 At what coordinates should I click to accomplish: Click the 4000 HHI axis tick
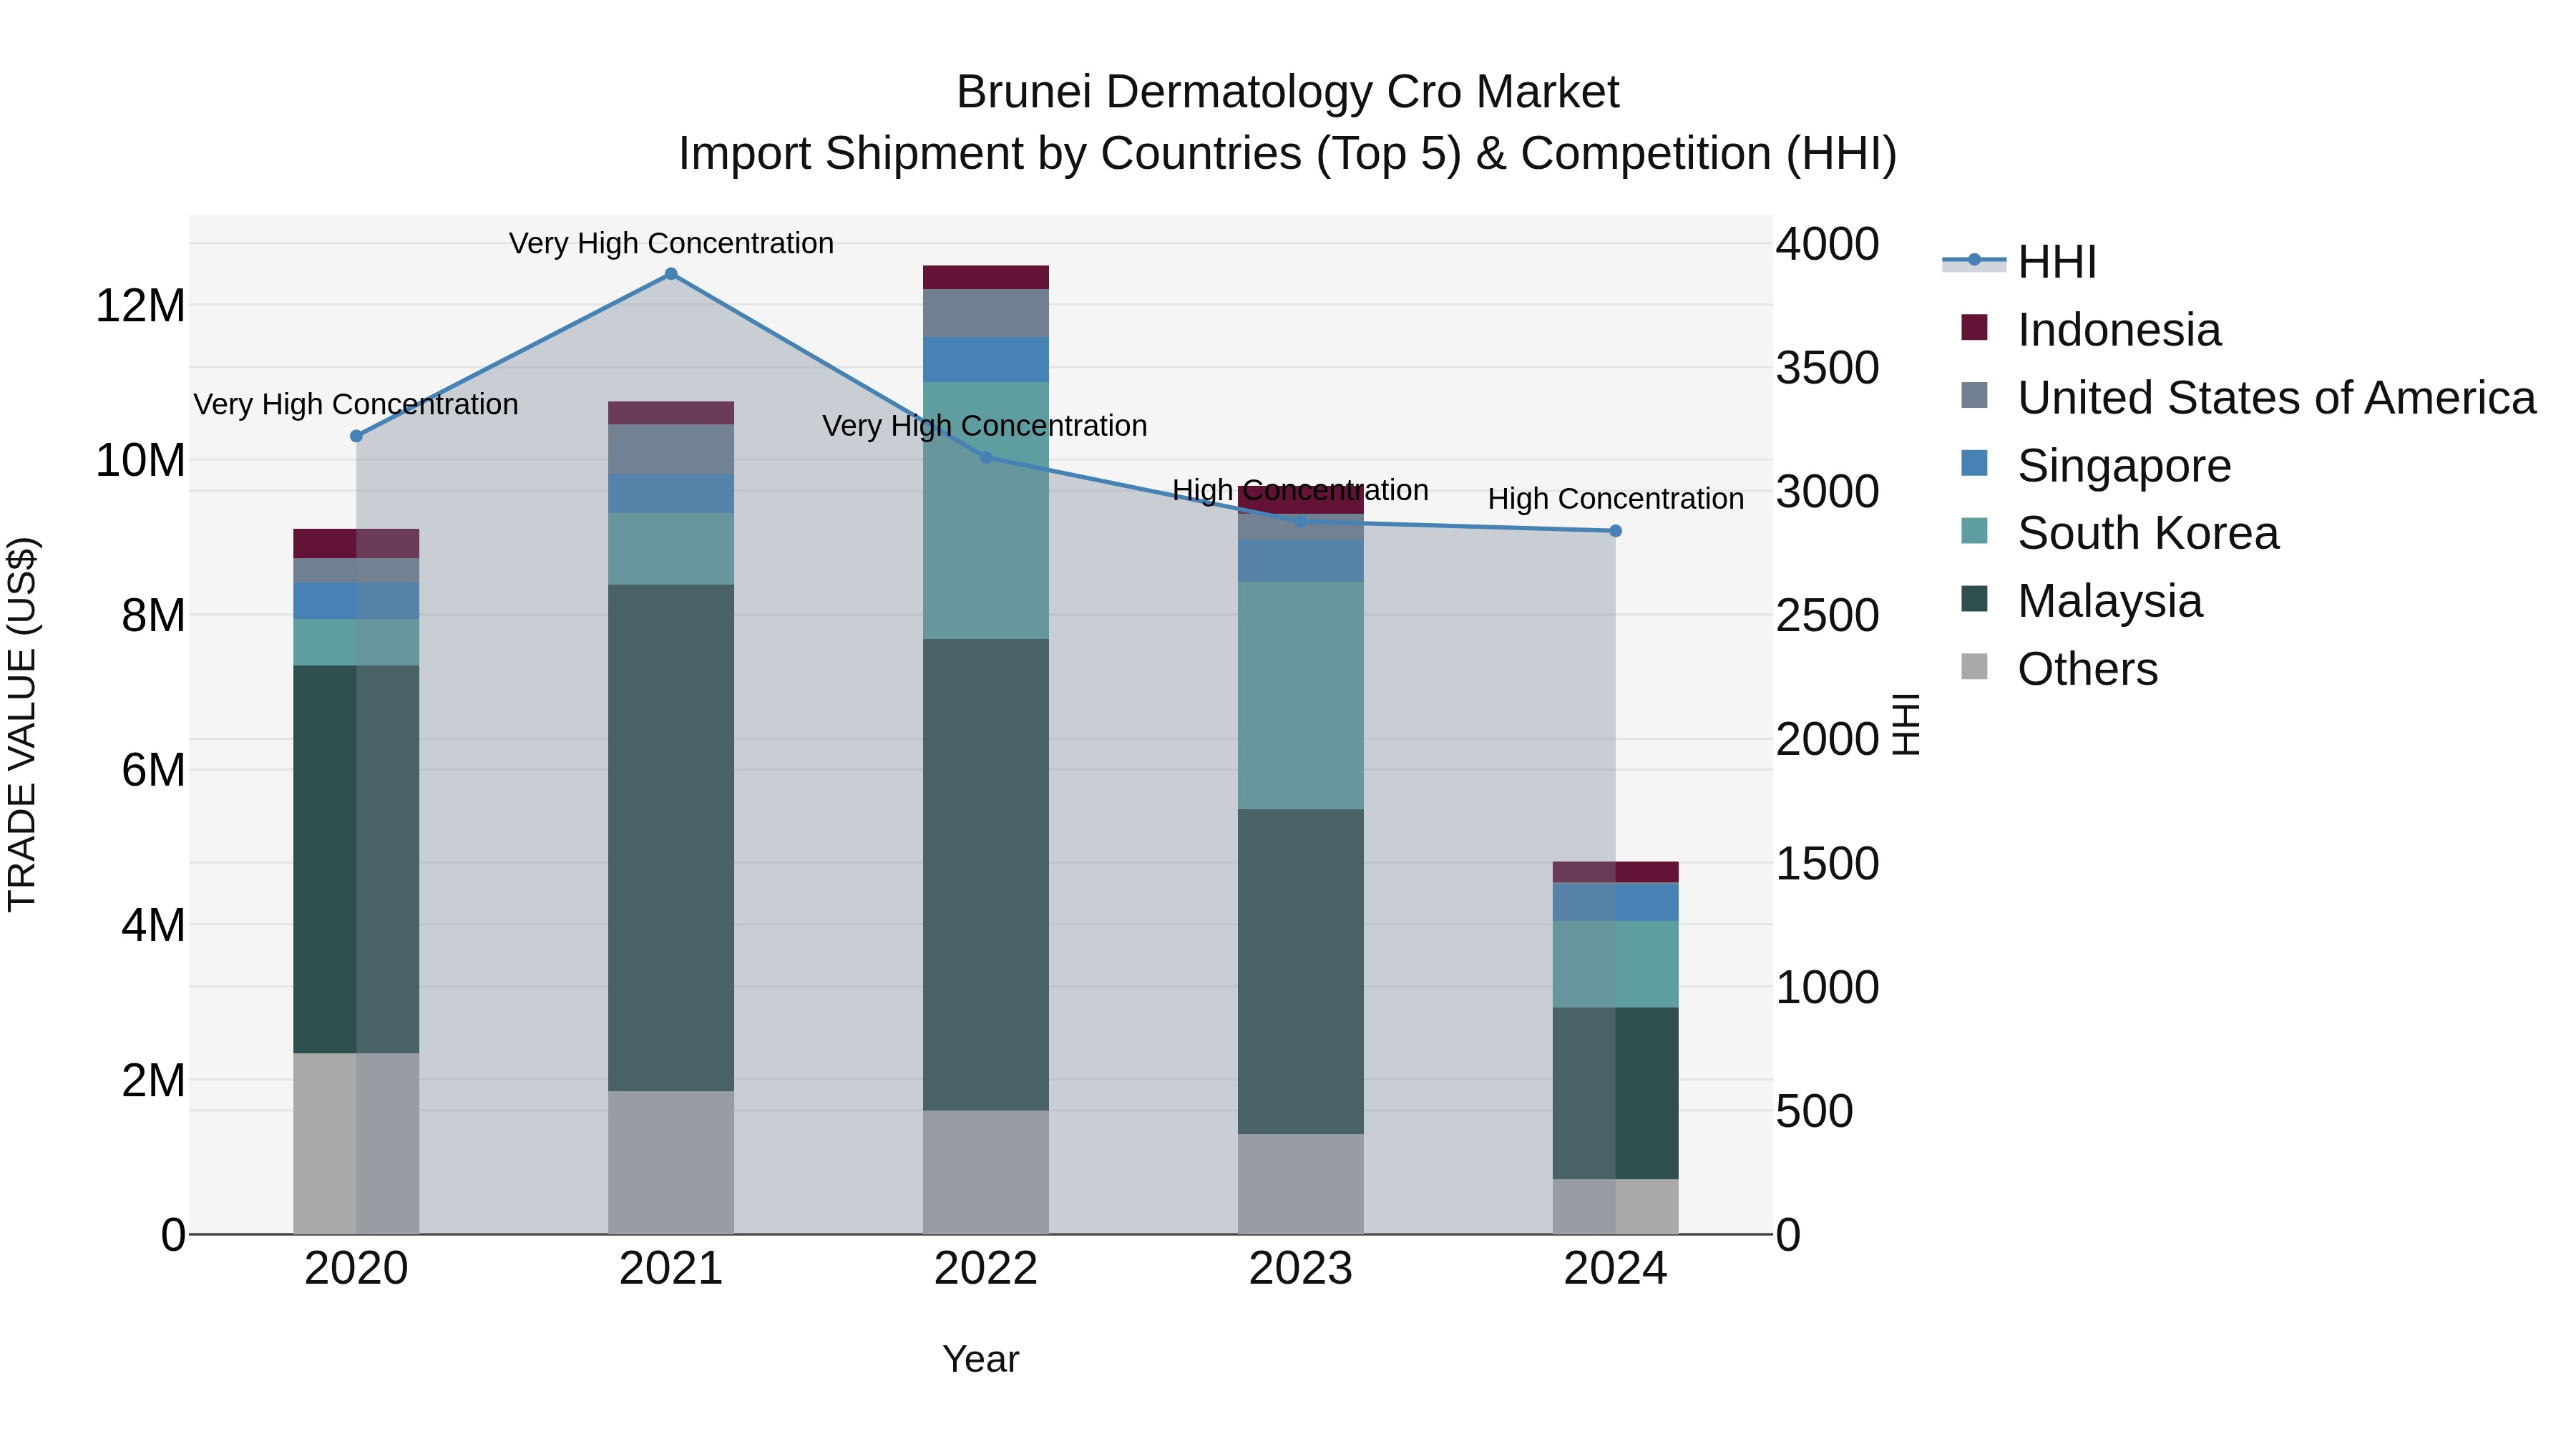[1827, 244]
